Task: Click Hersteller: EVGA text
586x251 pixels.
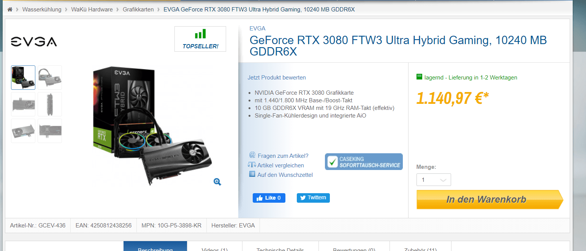Action: (x=233, y=226)
